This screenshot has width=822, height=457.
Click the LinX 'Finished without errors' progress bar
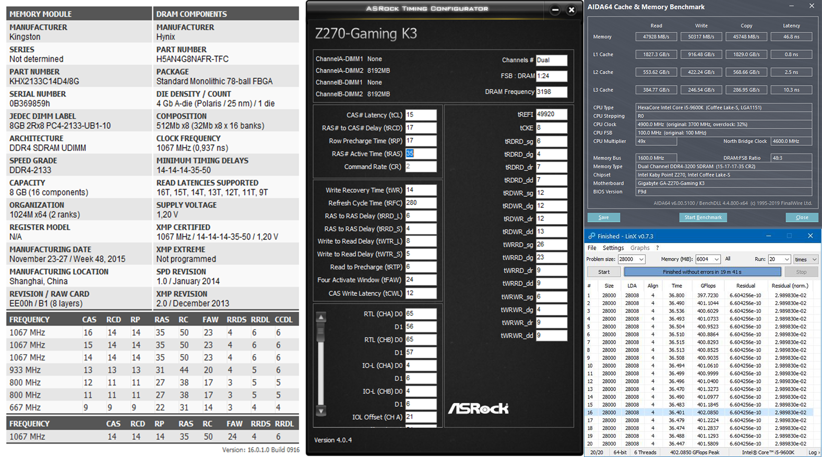[702, 272]
